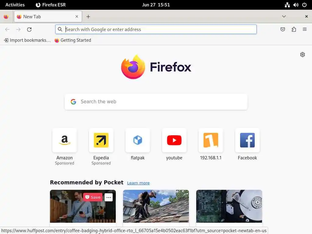Open the hard drive story thumbnail

[x=229, y=206]
